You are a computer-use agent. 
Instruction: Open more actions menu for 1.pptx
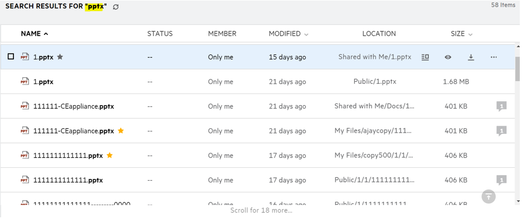click(494, 57)
